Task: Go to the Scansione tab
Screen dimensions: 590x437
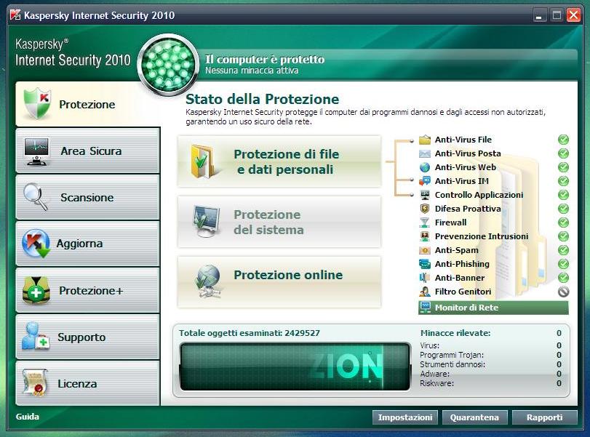Action: coord(88,197)
